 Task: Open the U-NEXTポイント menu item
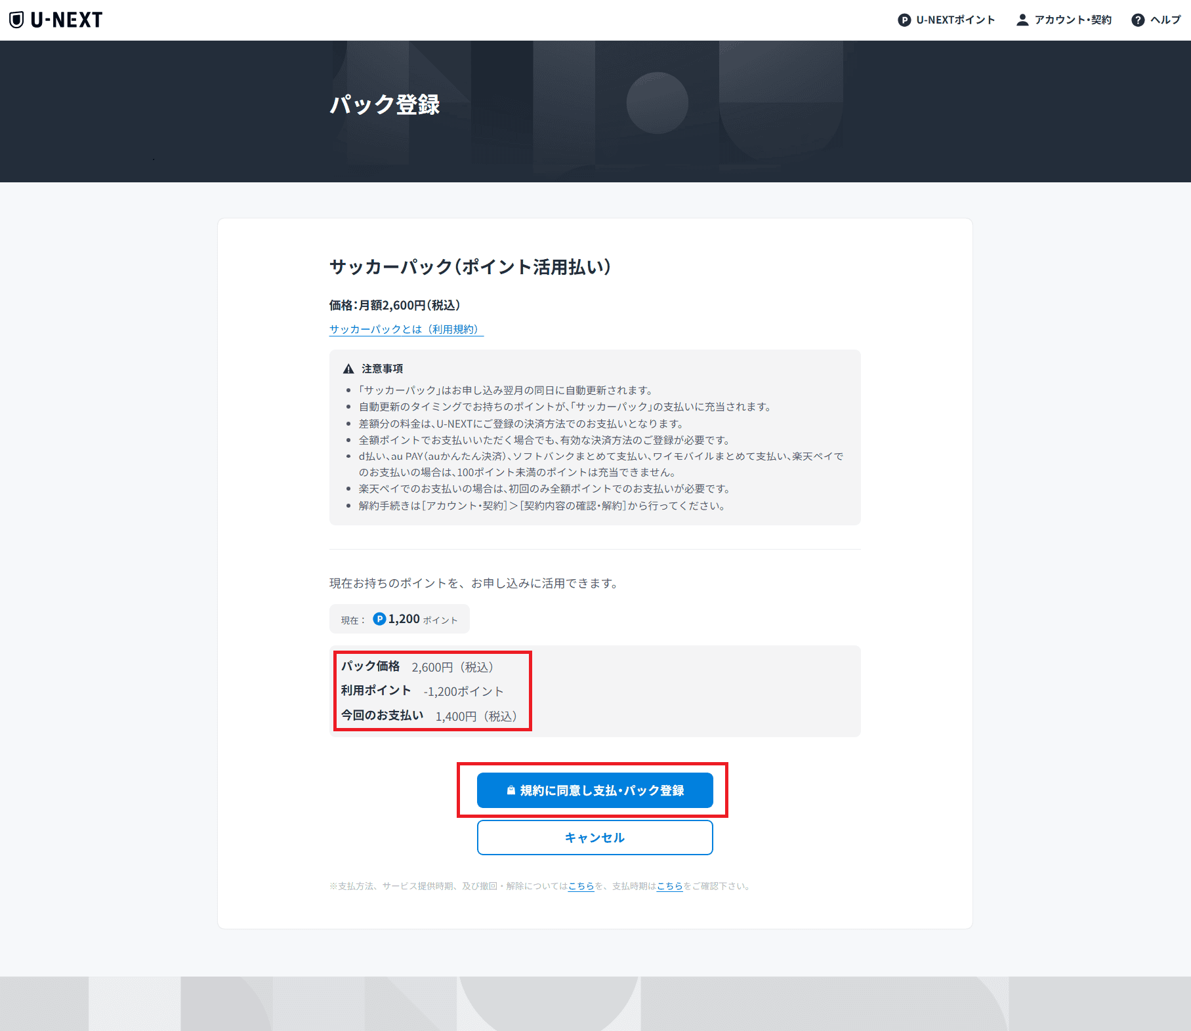[x=955, y=20]
